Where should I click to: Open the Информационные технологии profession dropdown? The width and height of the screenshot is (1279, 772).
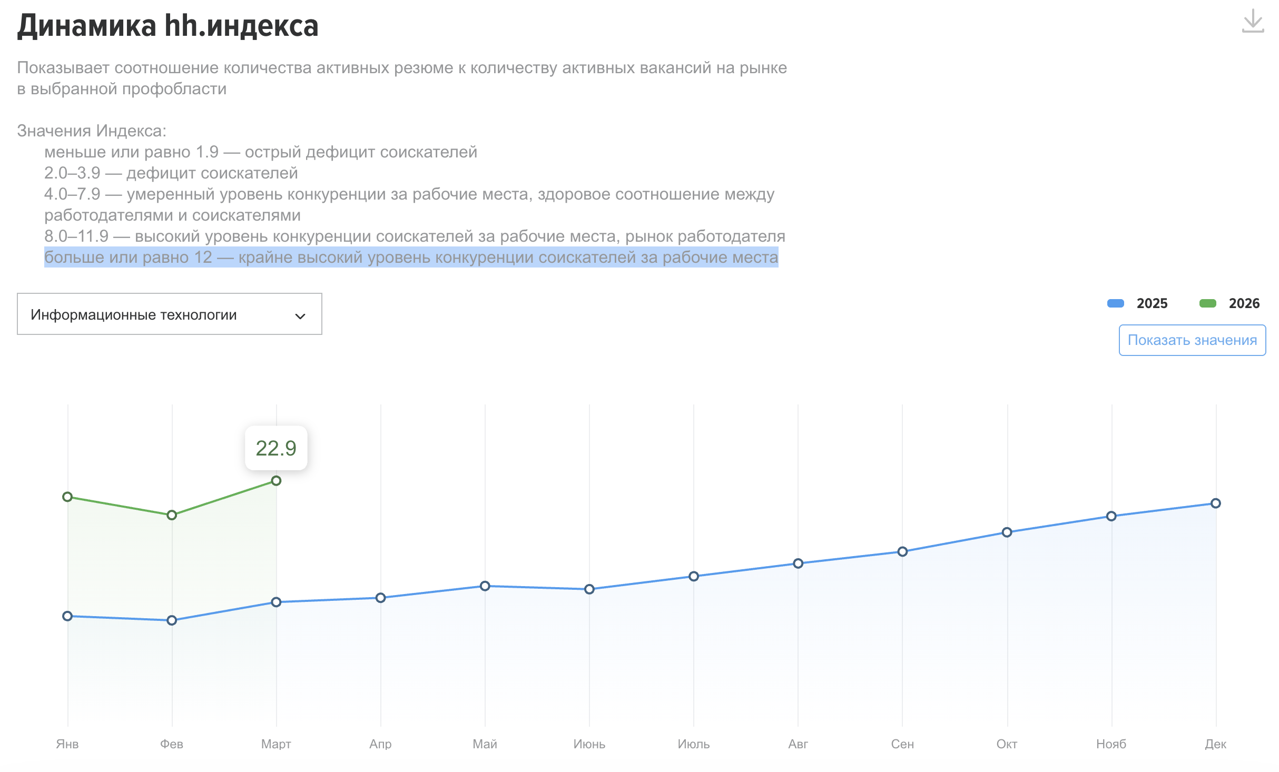170,314
